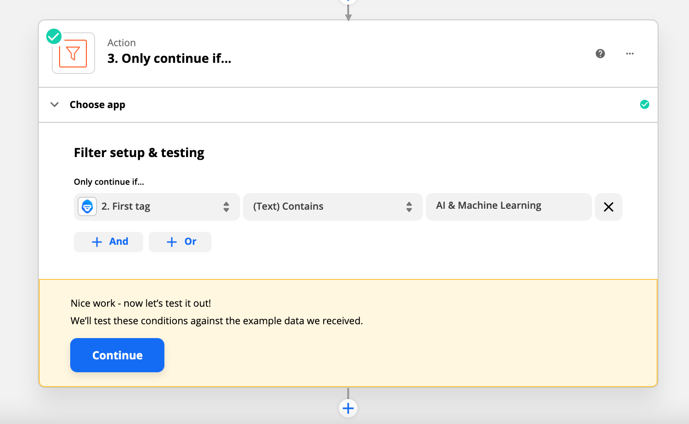Add a step with the bottom plus icon
This screenshot has height=424, width=689.
click(x=348, y=408)
